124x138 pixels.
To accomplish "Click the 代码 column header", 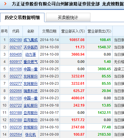I will [16, 31].
